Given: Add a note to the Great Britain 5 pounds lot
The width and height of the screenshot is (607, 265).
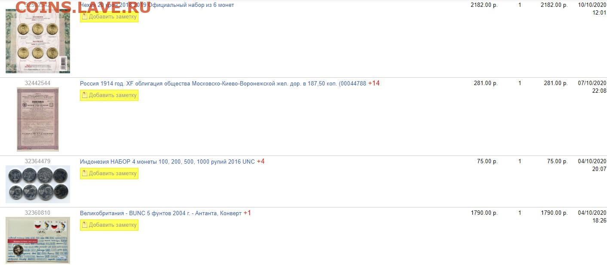Looking at the screenshot, I should pyautogui.click(x=109, y=225).
